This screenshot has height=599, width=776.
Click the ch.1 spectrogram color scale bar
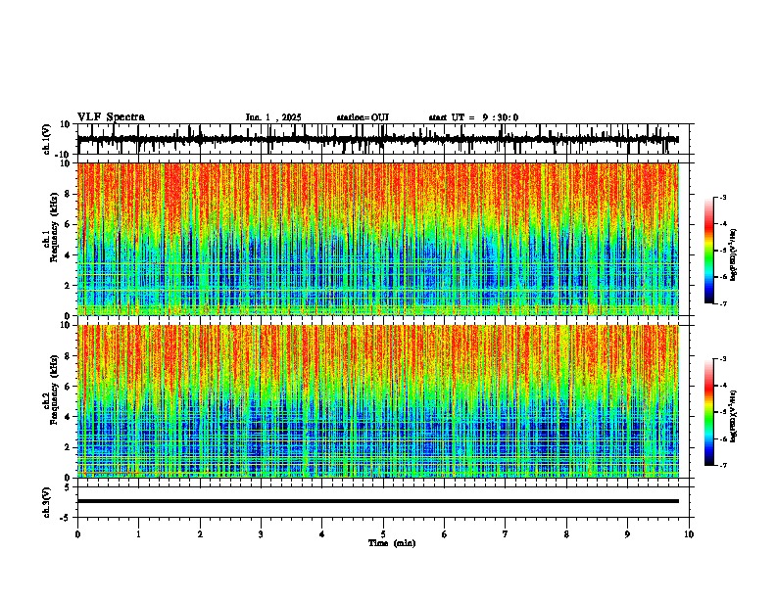pyautogui.click(x=709, y=251)
